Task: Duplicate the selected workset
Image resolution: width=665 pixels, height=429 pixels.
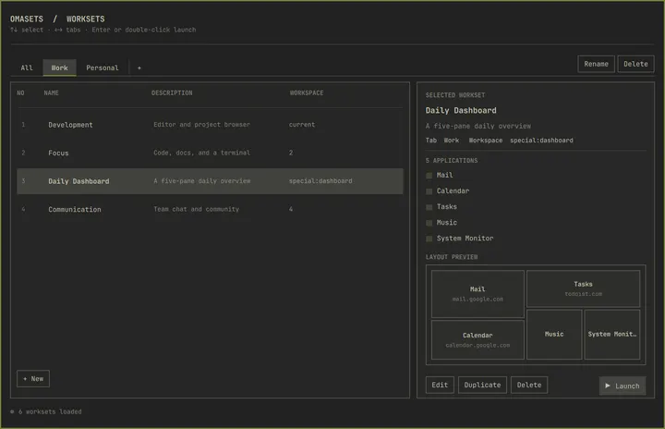Action: (482, 385)
